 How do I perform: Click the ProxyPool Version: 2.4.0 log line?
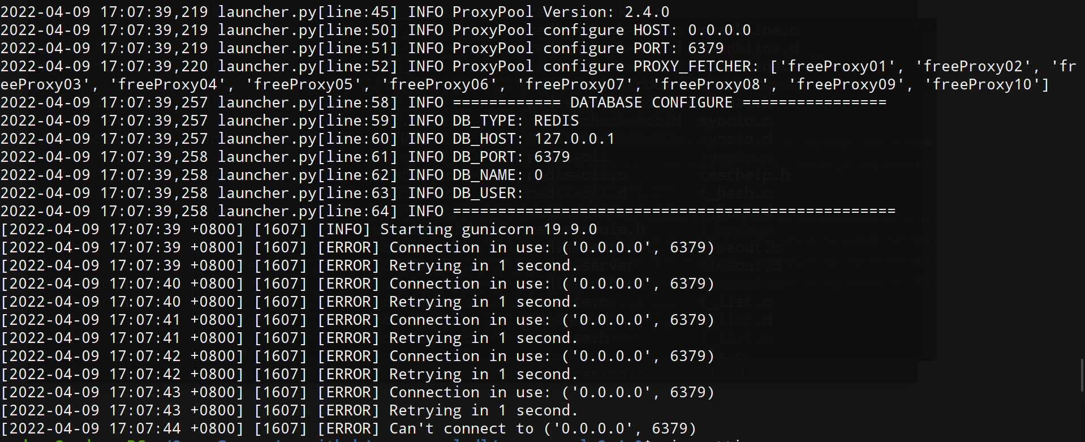click(x=335, y=12)
